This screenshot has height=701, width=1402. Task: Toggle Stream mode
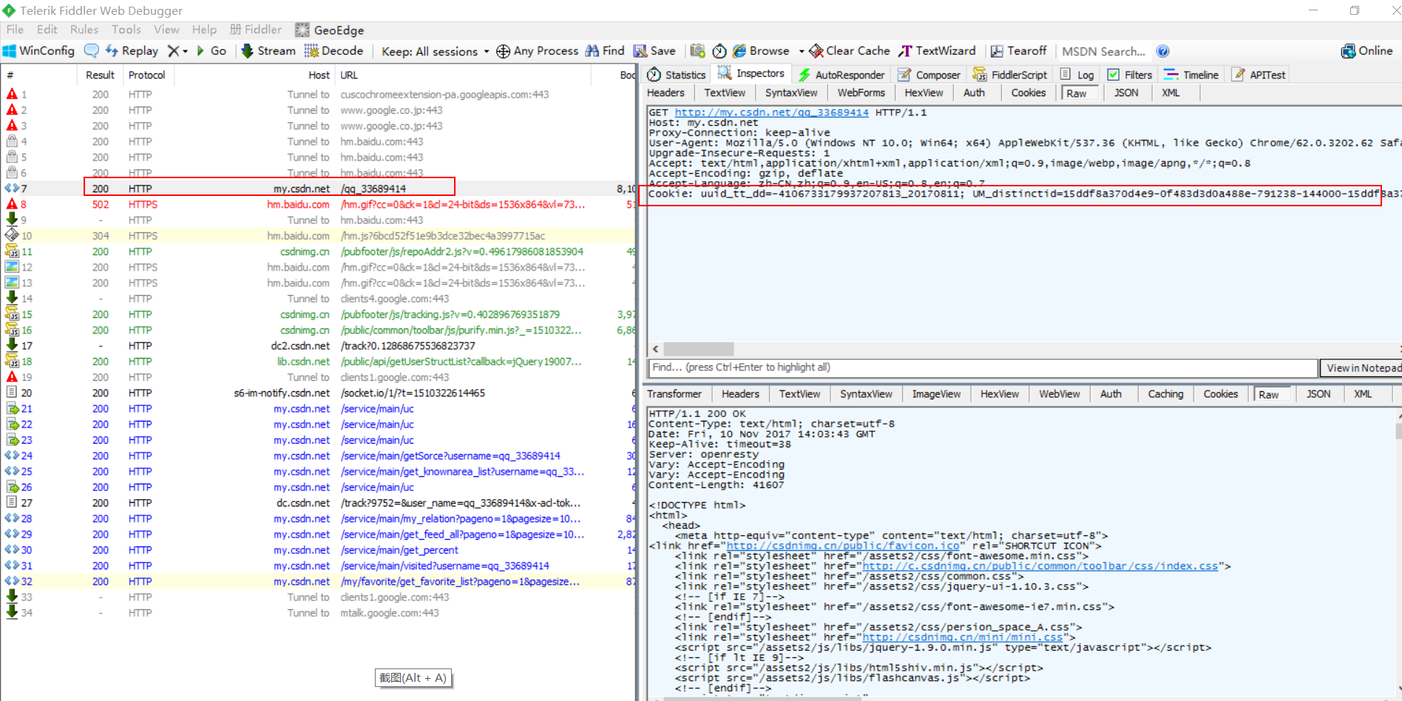point(268,50)
